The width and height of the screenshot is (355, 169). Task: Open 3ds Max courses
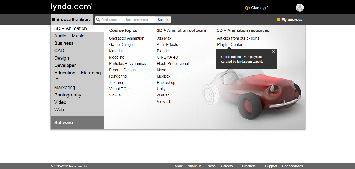coord(164,38)
